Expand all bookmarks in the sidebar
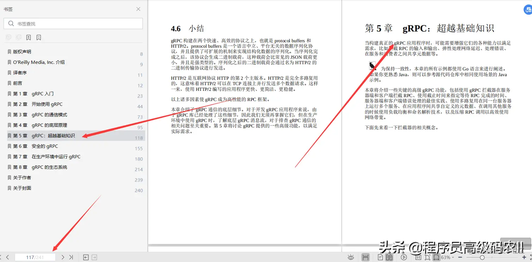The width and height of the screenshot is (532, 262). click(x=8, y=37)
